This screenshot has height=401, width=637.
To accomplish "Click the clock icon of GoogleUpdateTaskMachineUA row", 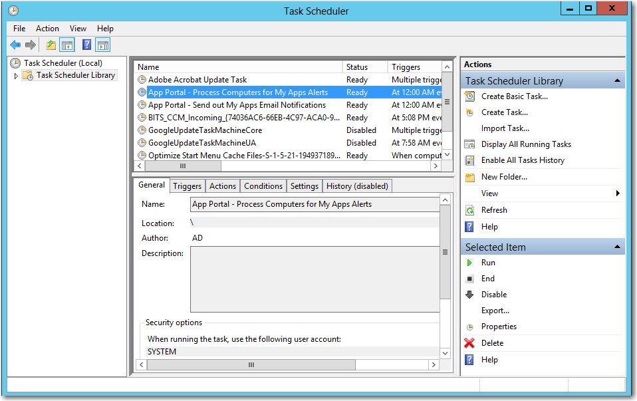I will 142,142.
